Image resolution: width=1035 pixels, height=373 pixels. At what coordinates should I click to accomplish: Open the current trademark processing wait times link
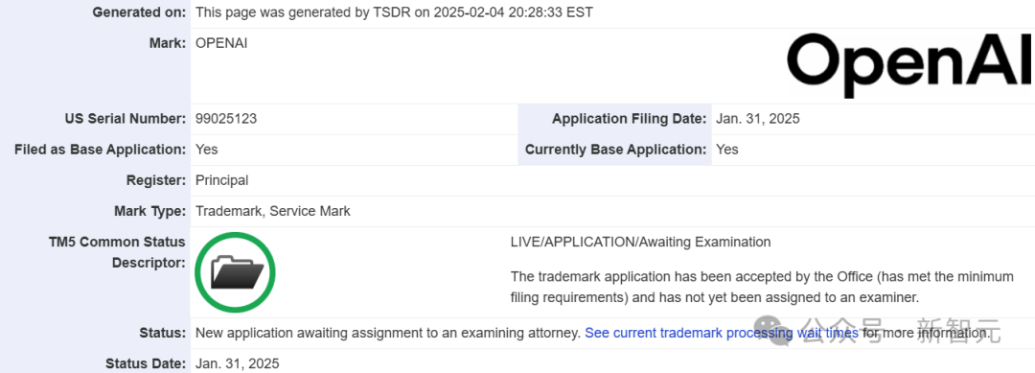tap(722, 334)
